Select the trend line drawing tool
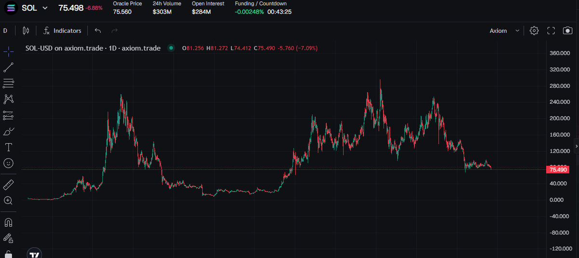This screenshot has width=579, height=258. click(8, 68)
